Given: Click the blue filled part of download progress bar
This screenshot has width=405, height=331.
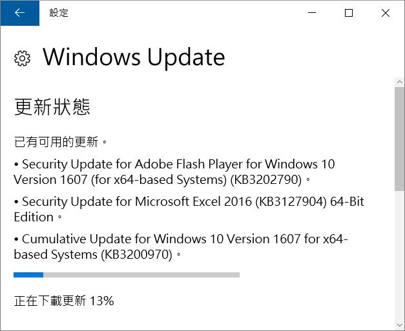Looking at the screenshot, I should pos(28,275).
